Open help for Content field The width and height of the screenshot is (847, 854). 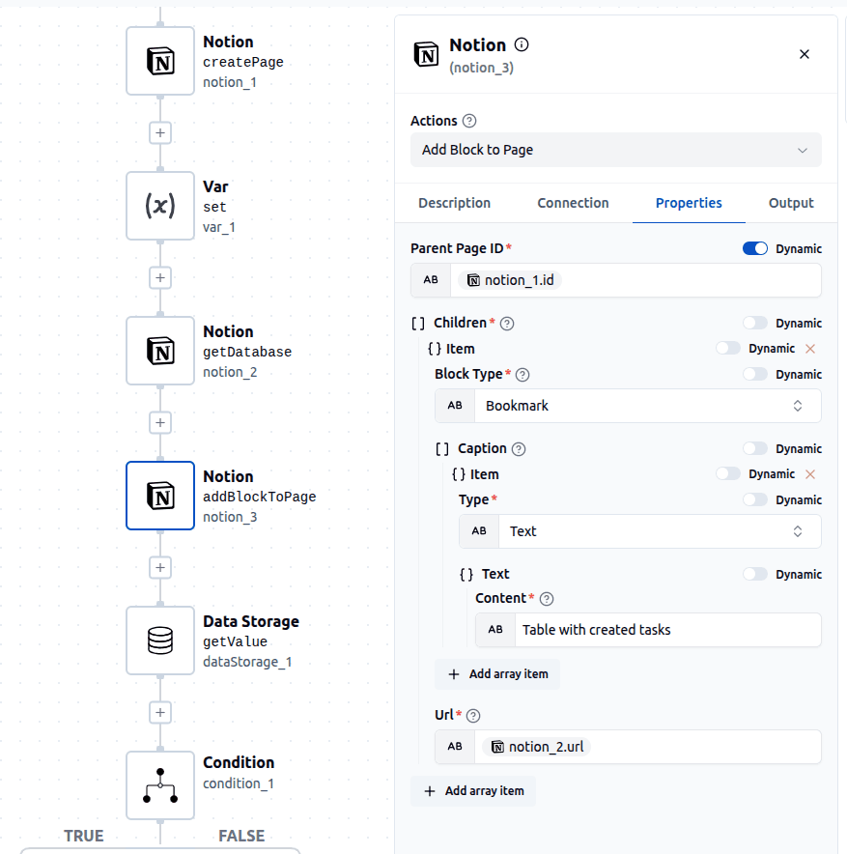[x=547, y=599]
